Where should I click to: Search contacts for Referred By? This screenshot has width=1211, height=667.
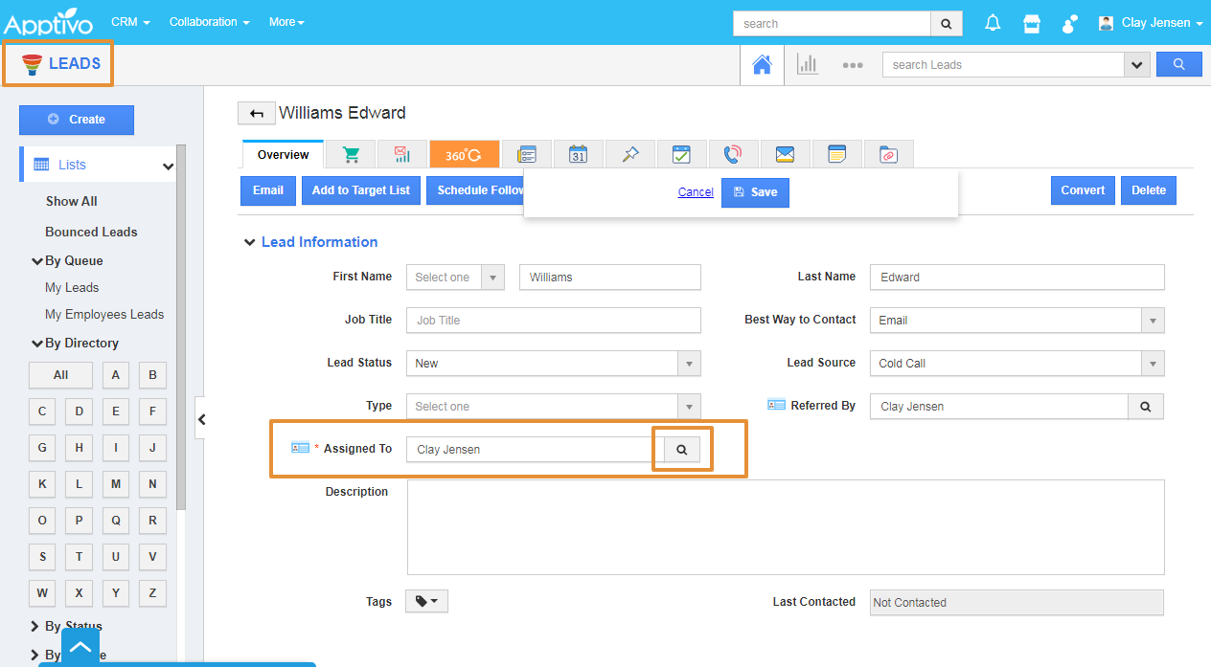[x=1146, y=407]
